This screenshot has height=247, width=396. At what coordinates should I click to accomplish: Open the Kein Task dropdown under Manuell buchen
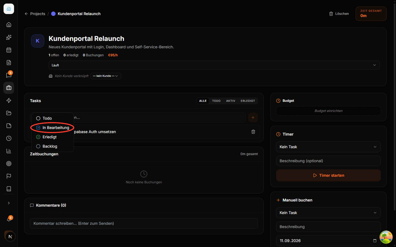coord(328,213)
